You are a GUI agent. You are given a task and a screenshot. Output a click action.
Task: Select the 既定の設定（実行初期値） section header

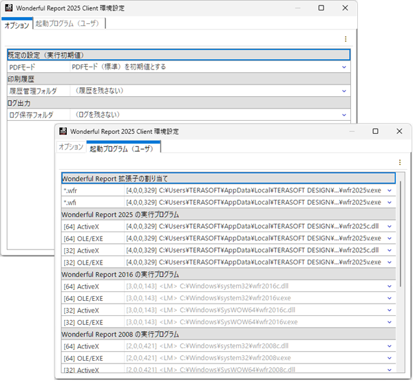point(178,55)
